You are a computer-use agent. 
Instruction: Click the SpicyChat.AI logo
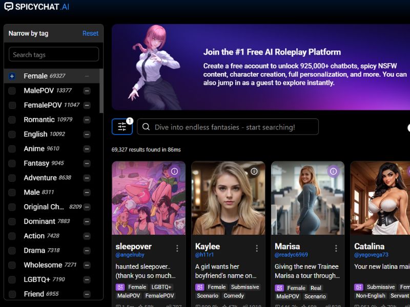click(x=37, y=7)
